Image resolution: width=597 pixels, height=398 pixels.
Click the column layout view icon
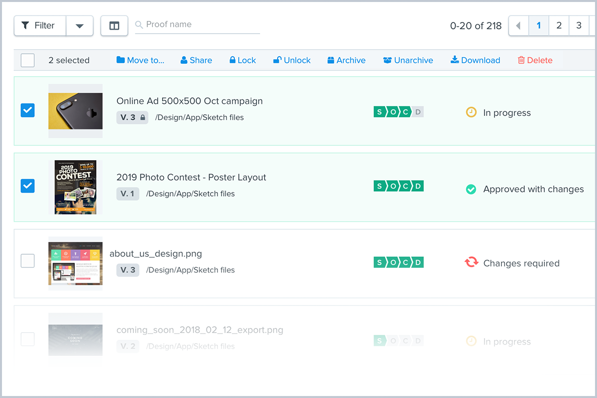pos(114,26)
